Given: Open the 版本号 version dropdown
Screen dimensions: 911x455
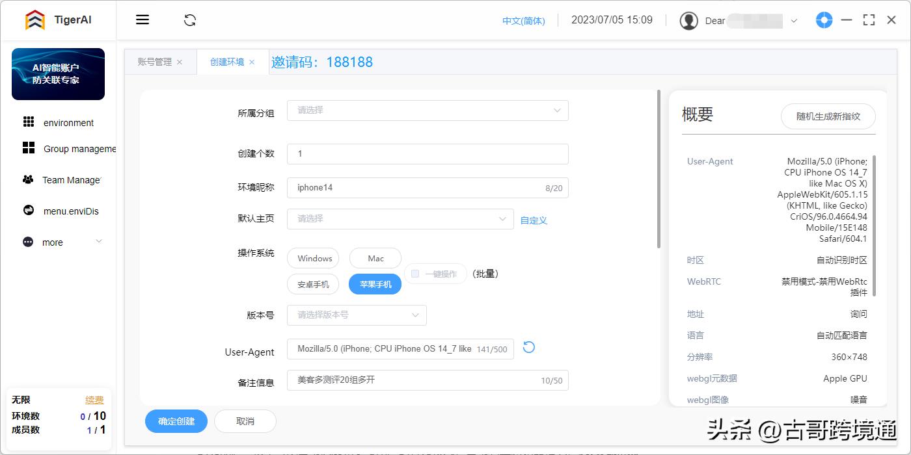Looking at the screenshot, I should (357, 315).
